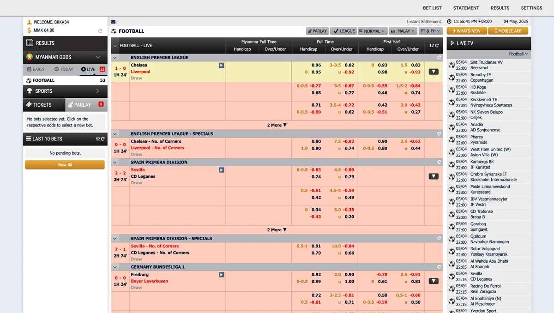This screenshot has height=313, width=554.
Task: Click the football icon beside Sint Truidense VV
Action: 452,65
